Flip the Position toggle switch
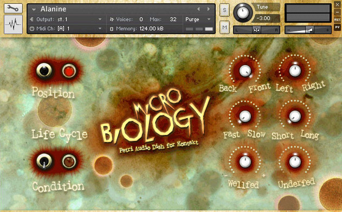Viewport: 342px width, 212px height. (44, 70)
